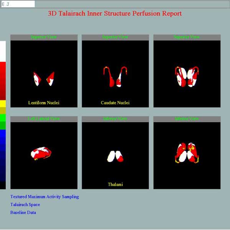Click the patient initials field showing E.J
The height and width of the screenshot is (230, 230).
(x=18, y=4)
